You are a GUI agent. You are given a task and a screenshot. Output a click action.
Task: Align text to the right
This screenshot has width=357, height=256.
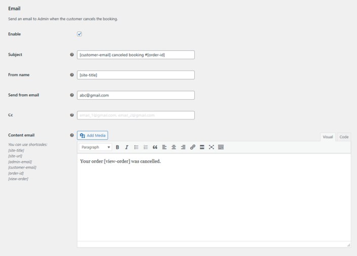183,147
